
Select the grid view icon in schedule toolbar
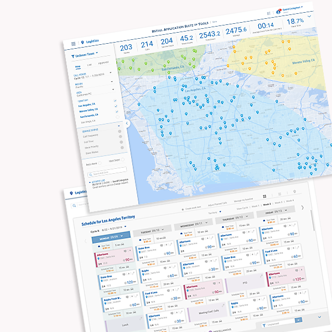click(x=264, y=196)
